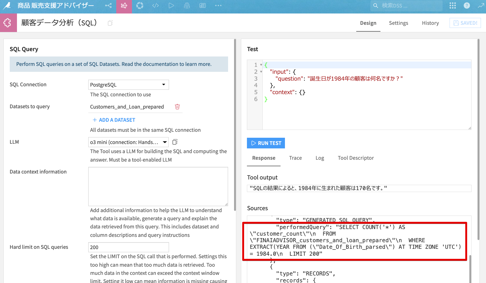Collapse JSON line 1 fold arrow
The image size is (486, 283).
(x=261, y=65)
